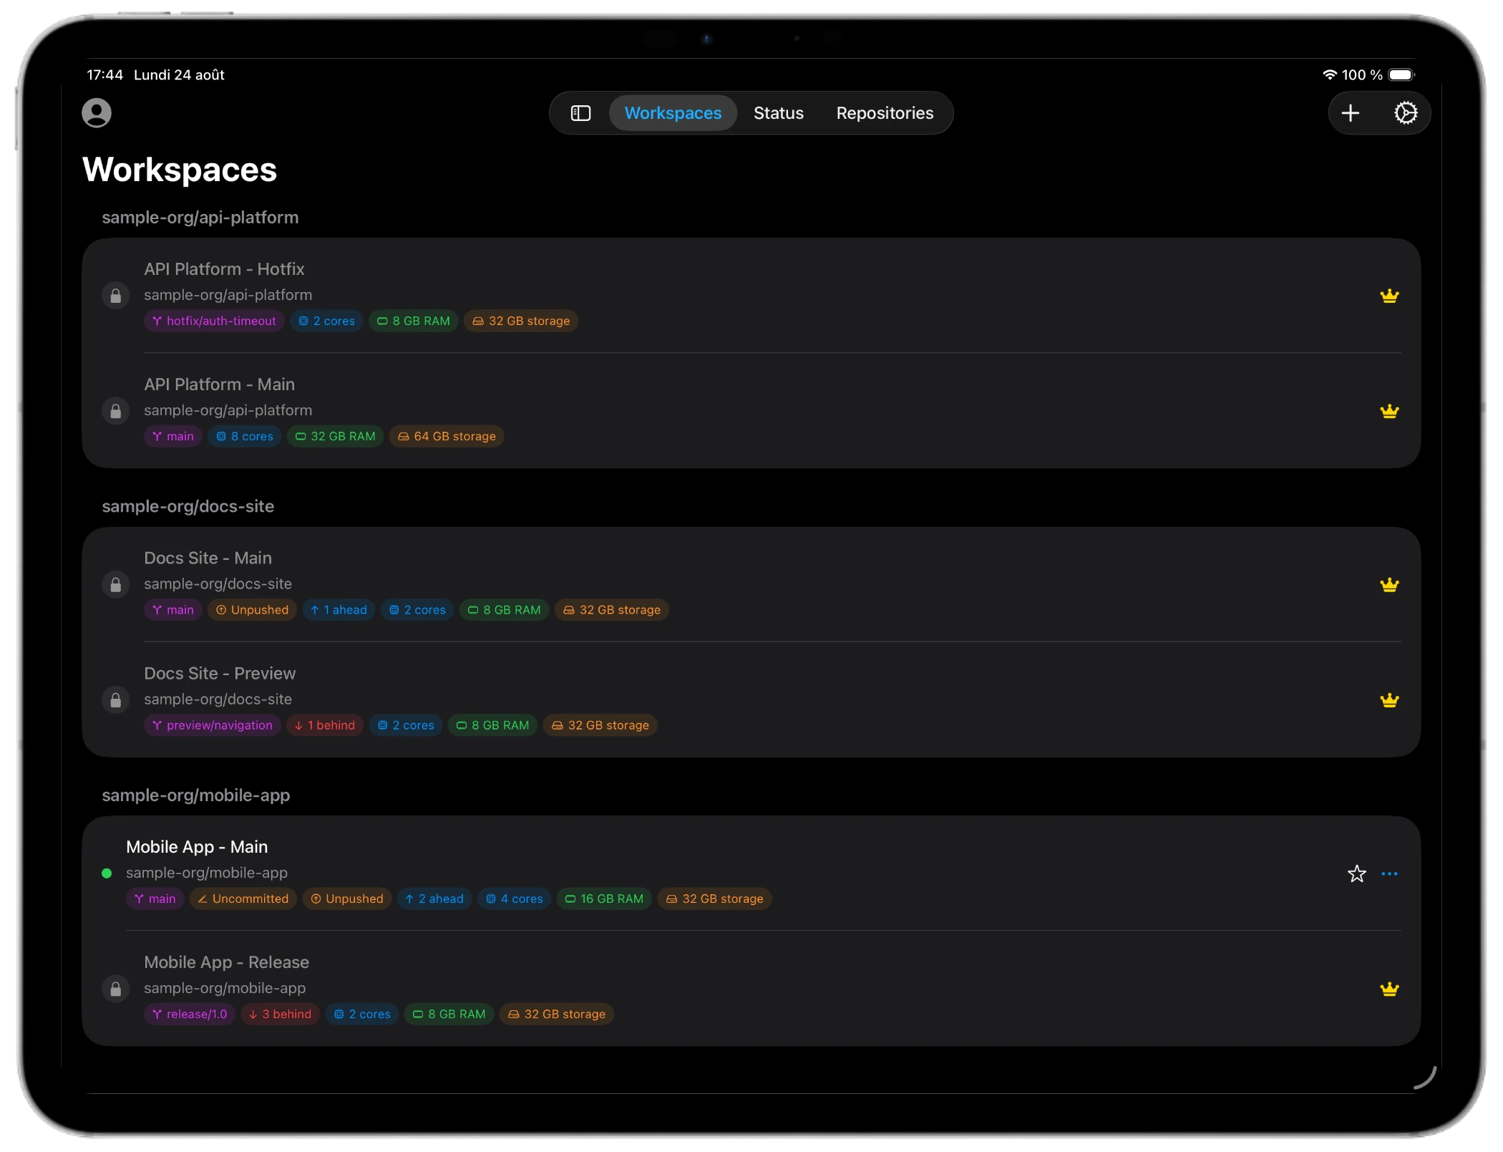Image resolution: width=1503 pixels, height=1152 pixels.
Task: Favorite Mobile App - Main with star
Action: [x=1356, y=873]
